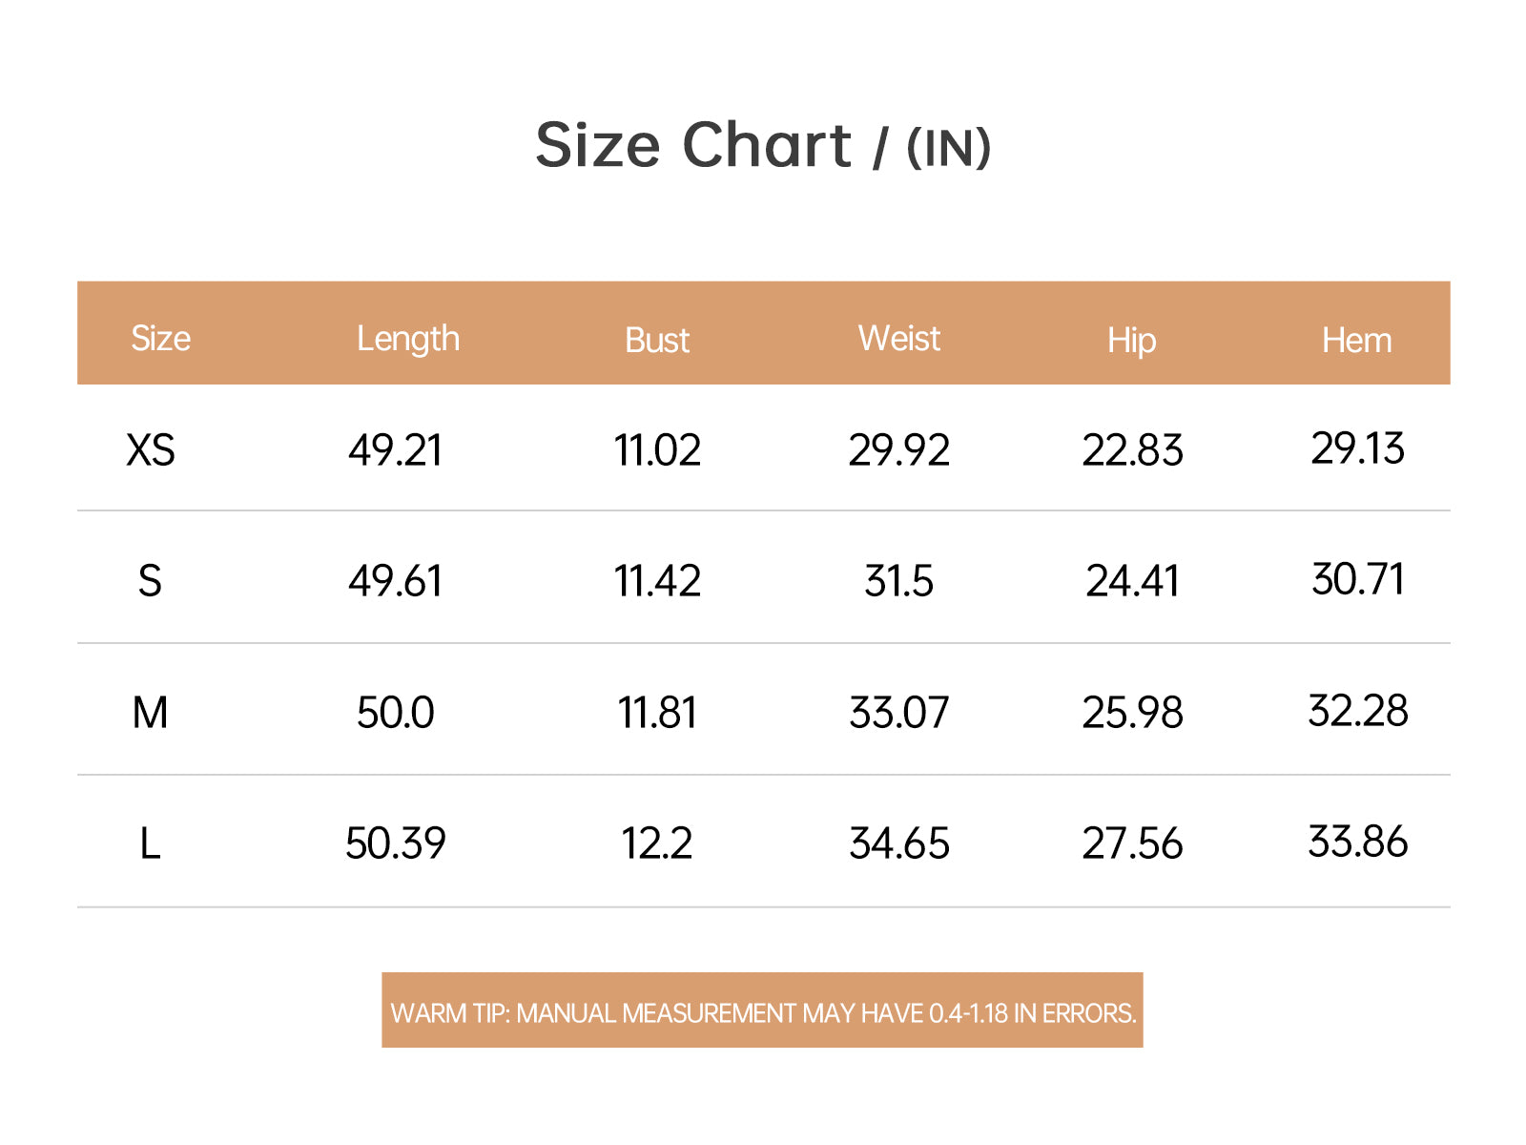Select the M size row label
Image resolution: width=1526 pixels, height=1145 pixels.
click(150, 713)
